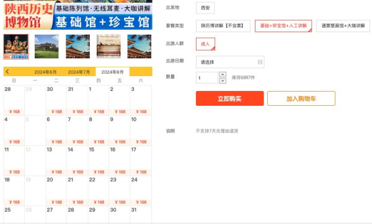372x224 pixels.
Task: Decrease quantity with the down arrow
Action: pyautogui.click(x=223, y=80)
